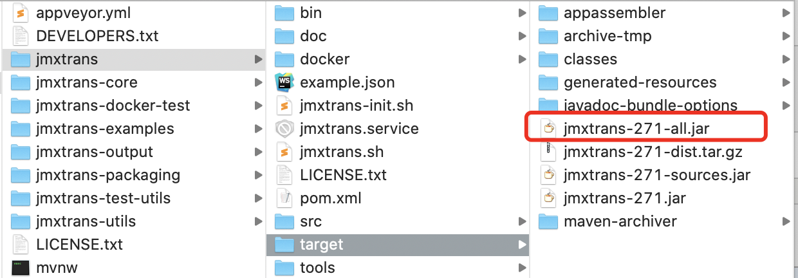Image resolution: width=798 pixels, height=278 pixels.
Task: Expand the maven-archiver folder arrow
Action: [x=786, y=221]
